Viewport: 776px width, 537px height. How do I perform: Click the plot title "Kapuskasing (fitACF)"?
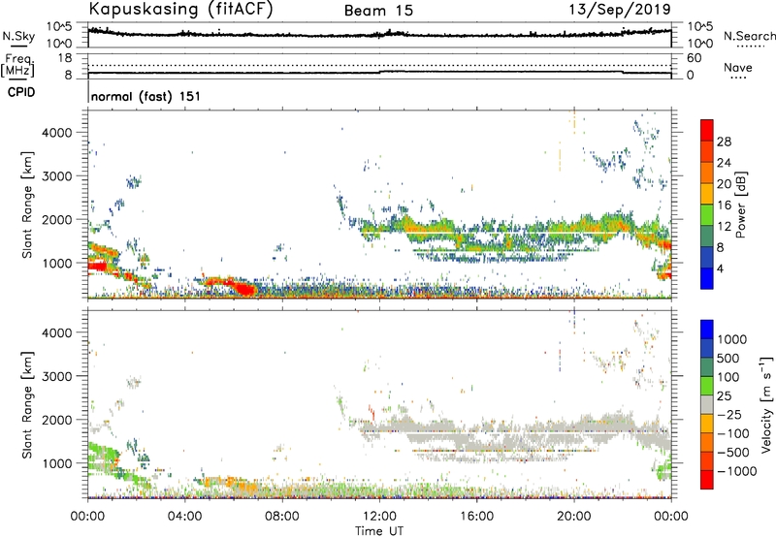181,9
